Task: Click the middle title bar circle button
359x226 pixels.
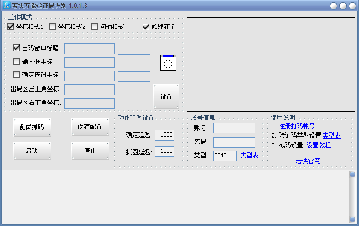Action: [x=343, y=6]
